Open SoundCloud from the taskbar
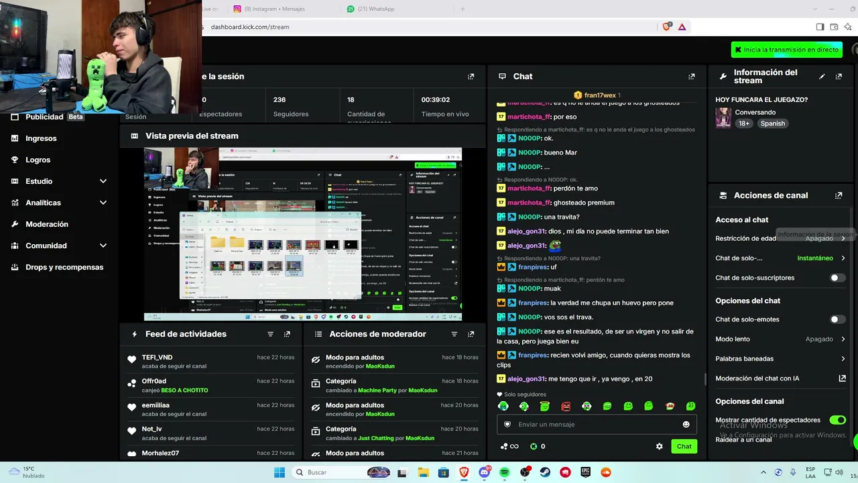 [x=606, y=472]
